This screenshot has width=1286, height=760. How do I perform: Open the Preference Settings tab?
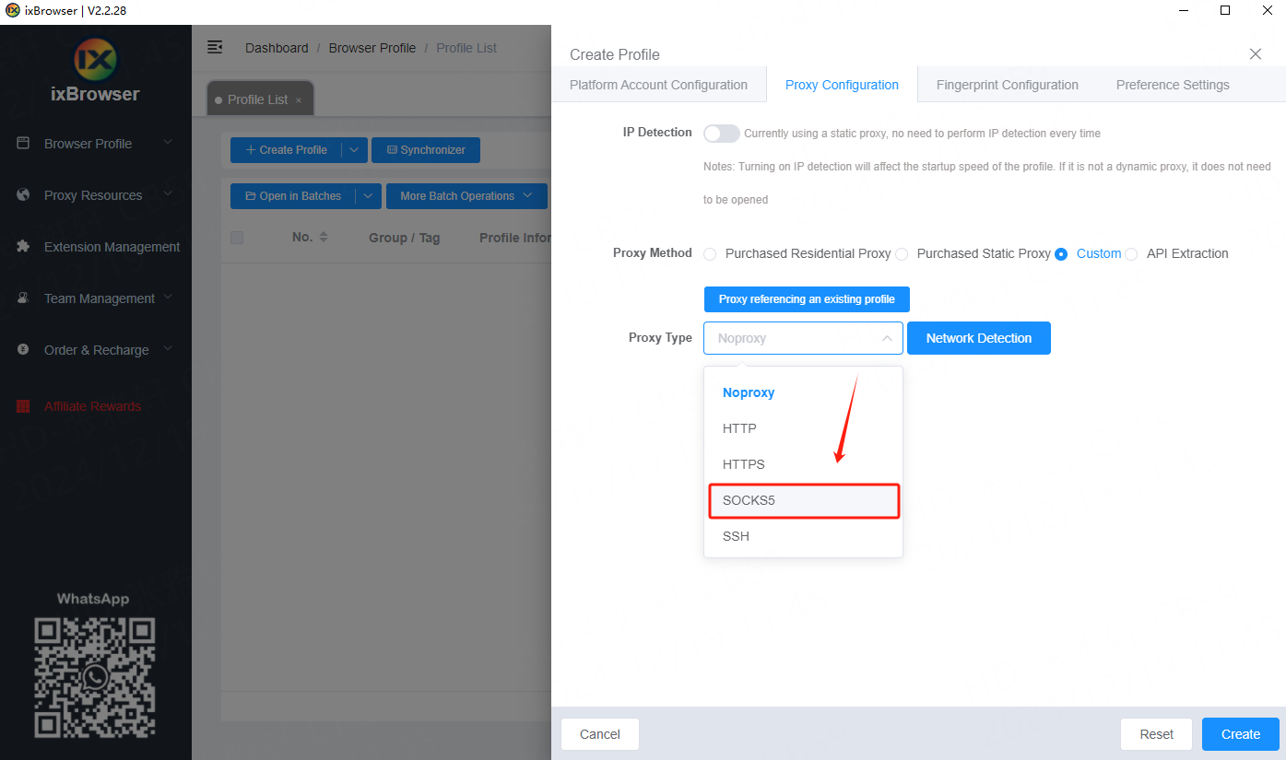[x=1172, y=85]
